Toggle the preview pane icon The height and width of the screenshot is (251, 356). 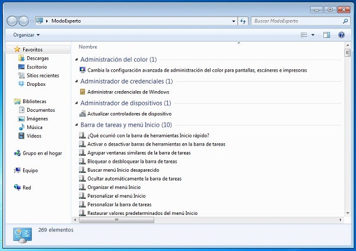[326, 35]
